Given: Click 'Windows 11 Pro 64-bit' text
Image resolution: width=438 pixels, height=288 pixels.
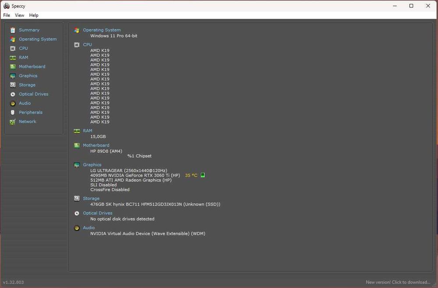Looking at the screenshot, I should 114,36.
